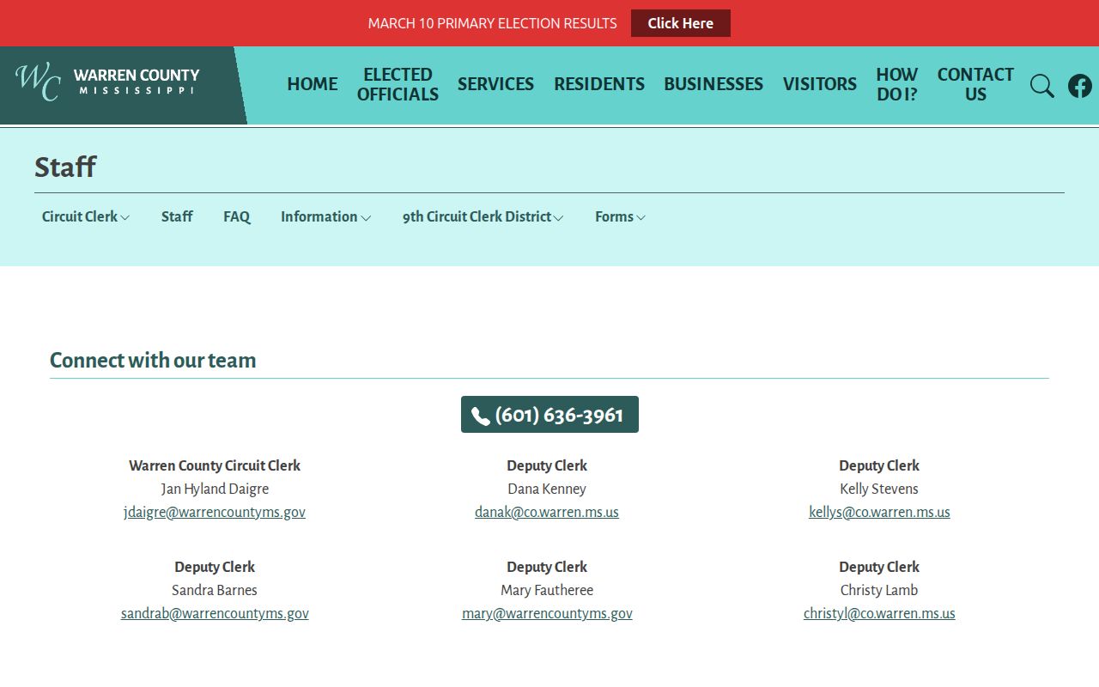Email Jan Hyland Daigre at jdaigre@warrencountyms.gov
This screenshot has width=1099, height=687.
(x=215, y=513)
